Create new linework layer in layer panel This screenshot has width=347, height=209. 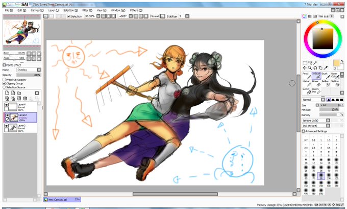13,93
